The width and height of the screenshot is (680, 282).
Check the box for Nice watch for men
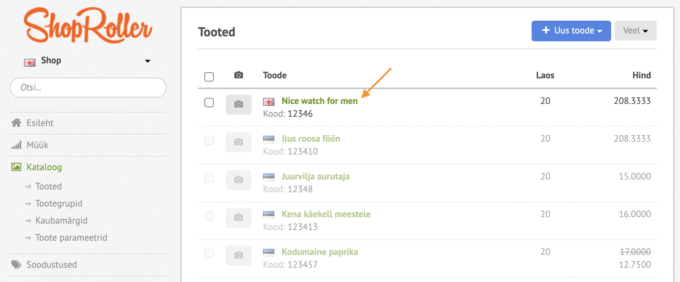[209, 103]
